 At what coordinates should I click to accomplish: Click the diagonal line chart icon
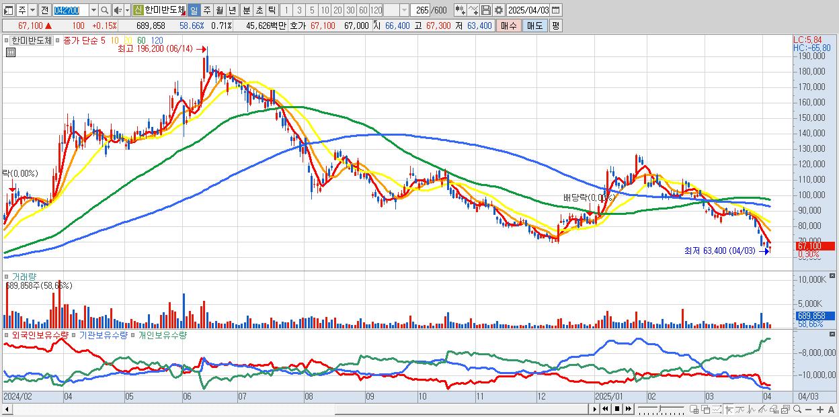point(762,409)
